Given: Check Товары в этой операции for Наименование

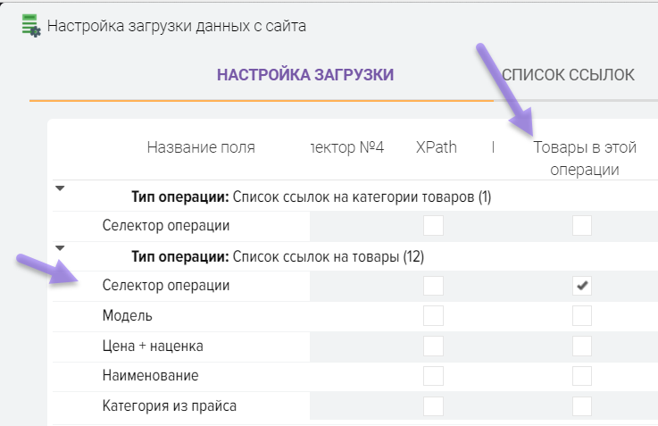Looking at the screenshot, I should [x=582, y=376].
